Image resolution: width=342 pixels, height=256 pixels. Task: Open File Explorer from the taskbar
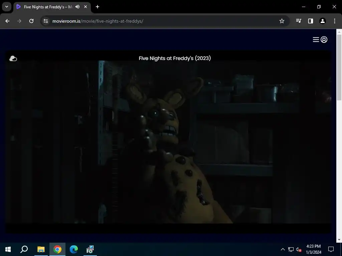click(41, 249)
